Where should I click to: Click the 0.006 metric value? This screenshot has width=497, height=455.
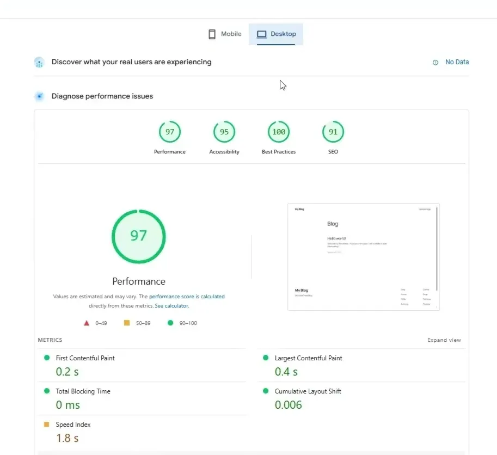click(x=289, y=405)
